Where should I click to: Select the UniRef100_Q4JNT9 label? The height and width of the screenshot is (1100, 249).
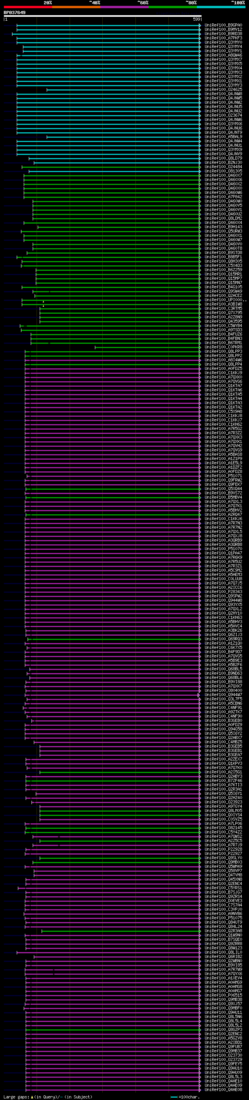[223, 132]
